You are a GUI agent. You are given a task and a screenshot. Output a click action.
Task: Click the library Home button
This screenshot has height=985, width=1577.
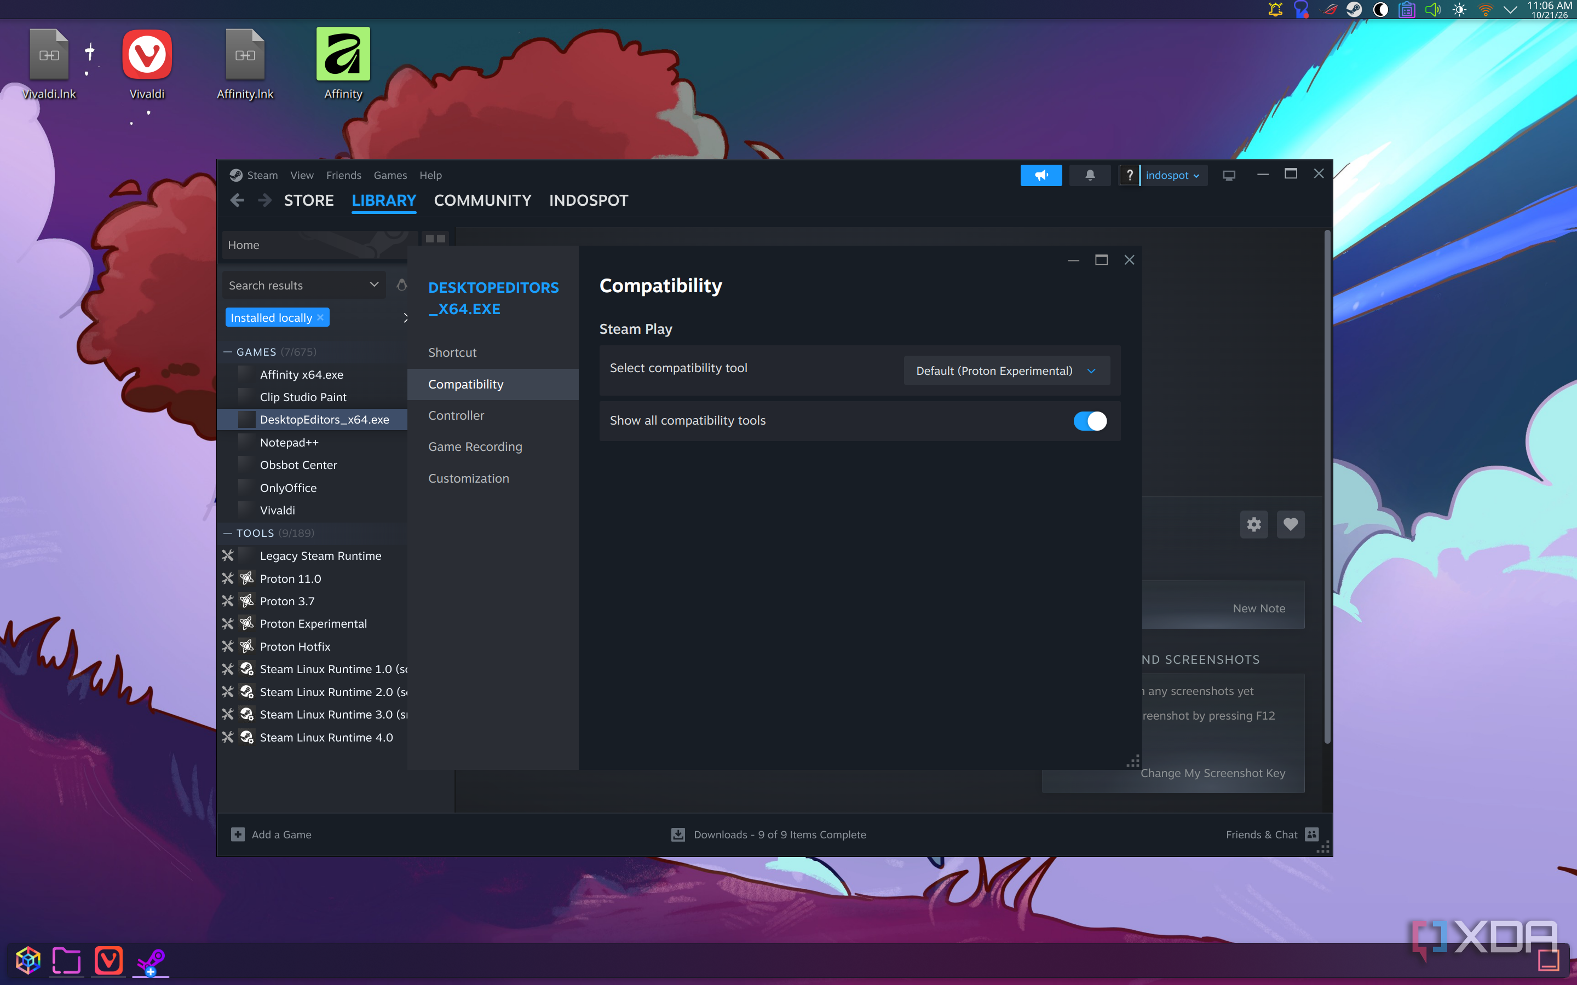(315, 245)
